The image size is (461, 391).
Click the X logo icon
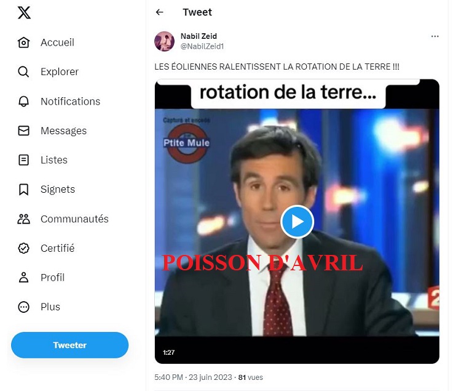coord(24,13)
